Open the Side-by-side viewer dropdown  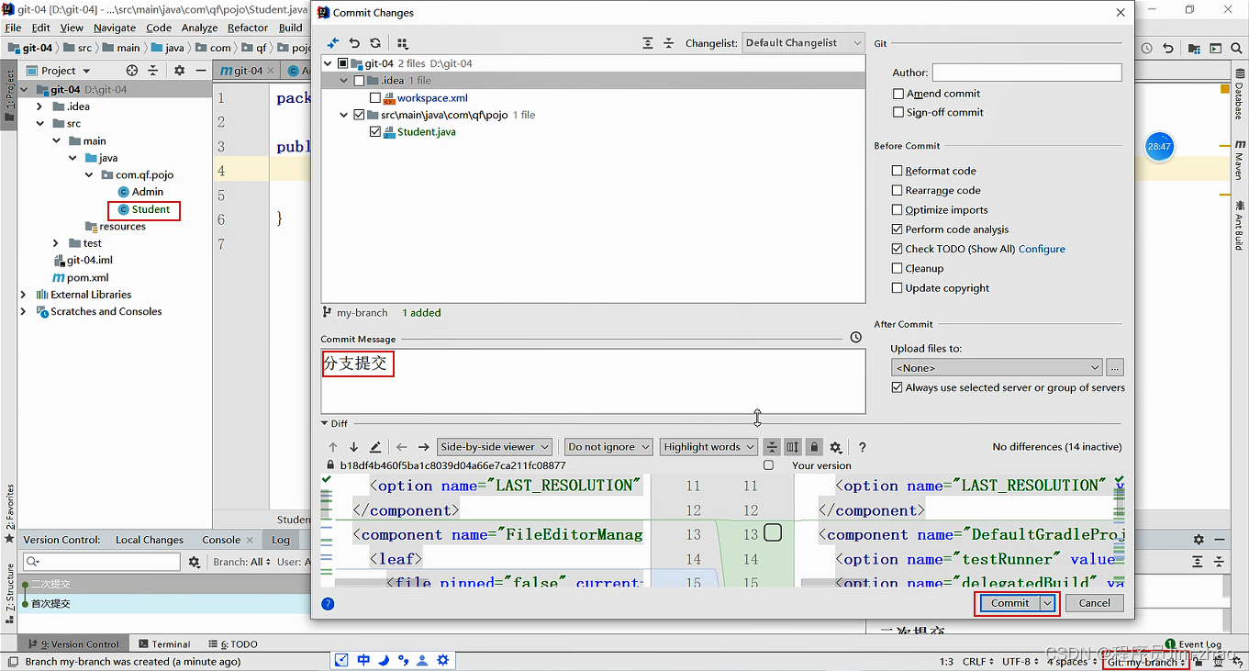[x=495, y=447]
